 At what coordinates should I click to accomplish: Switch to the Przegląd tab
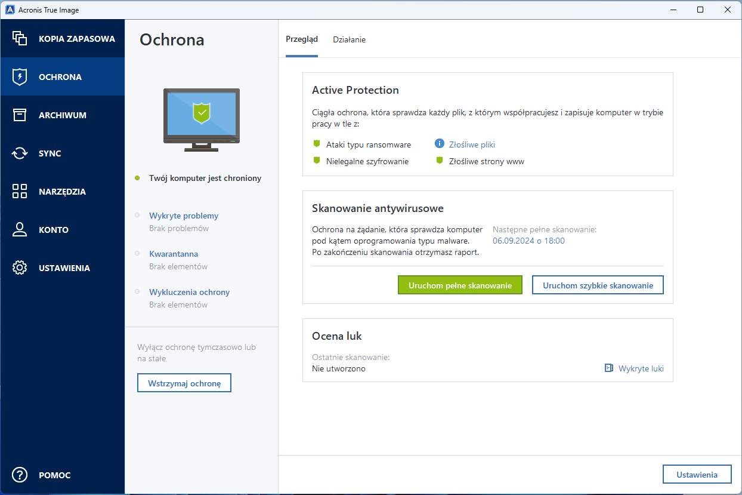click(302, 39)
